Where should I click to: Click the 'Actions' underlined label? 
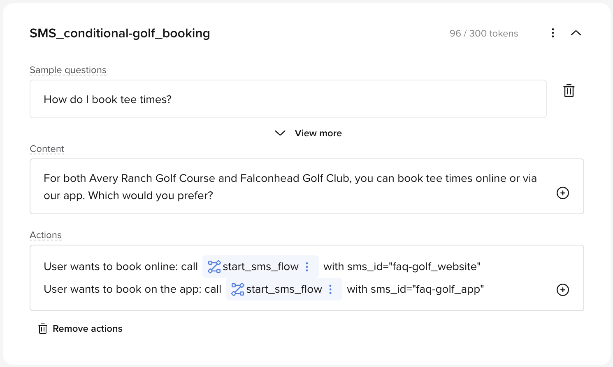pyautogui.click(x=46, y=235)
